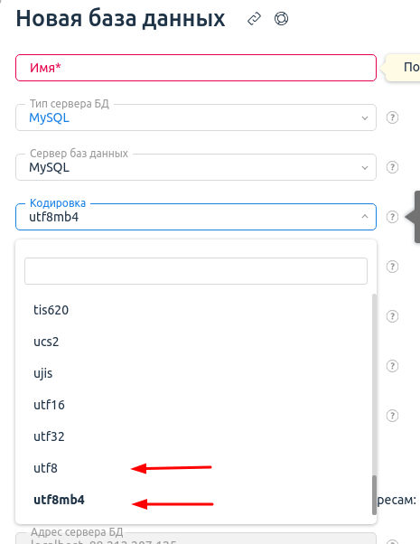Click the Имя name input field

[x=196, y=68]
